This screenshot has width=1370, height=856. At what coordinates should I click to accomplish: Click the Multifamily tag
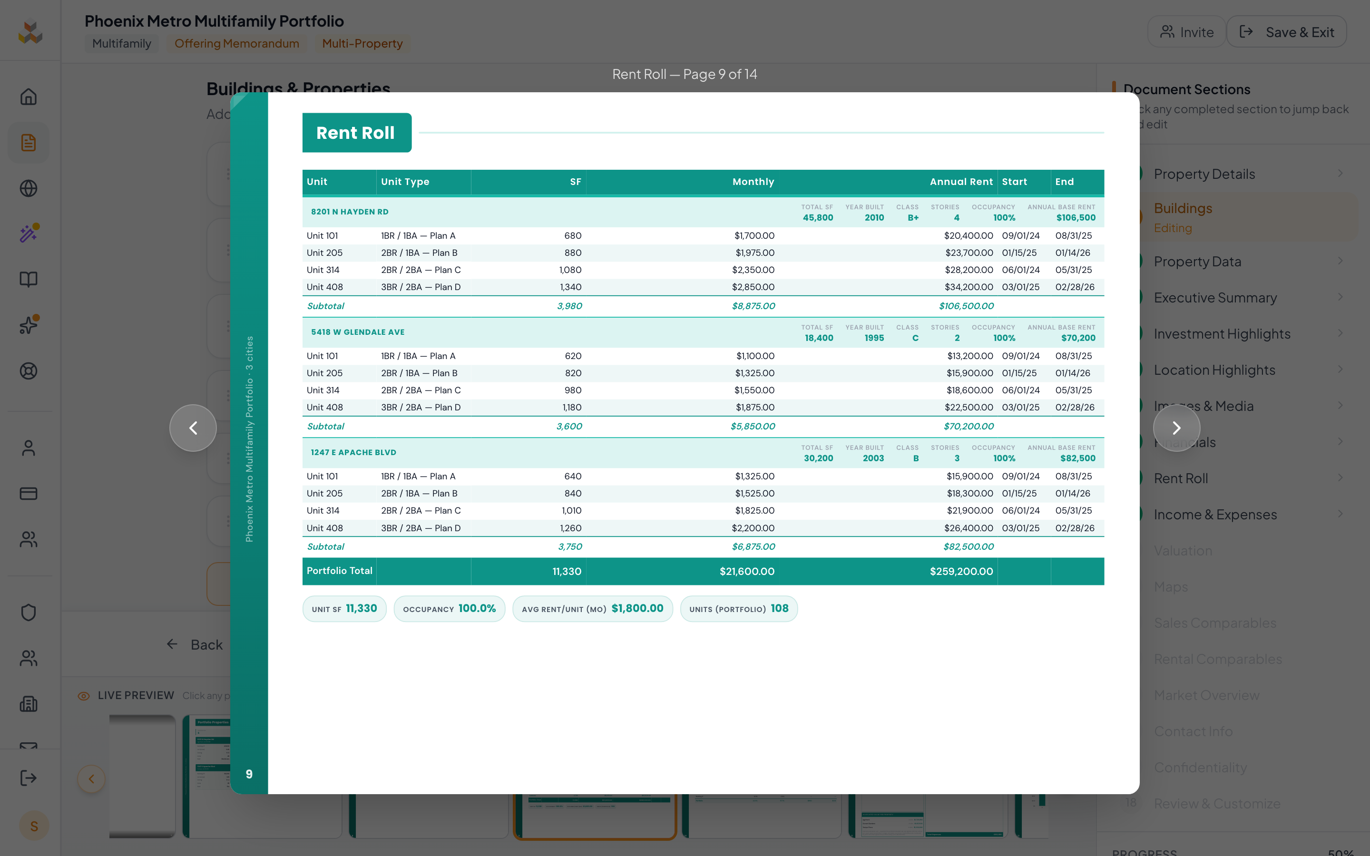(122, 44)
